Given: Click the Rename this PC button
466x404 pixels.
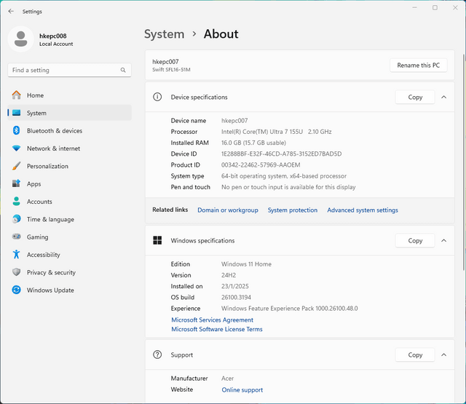Looking at the screenshot, I should pyautogui.click(x=418, y=65).
